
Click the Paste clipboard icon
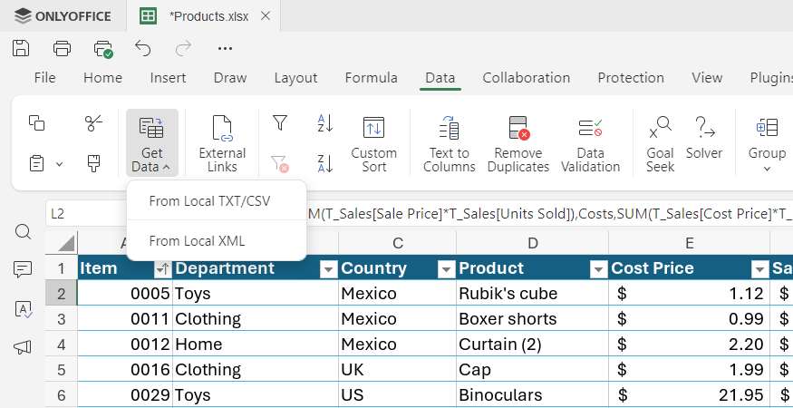click(37, 164)
